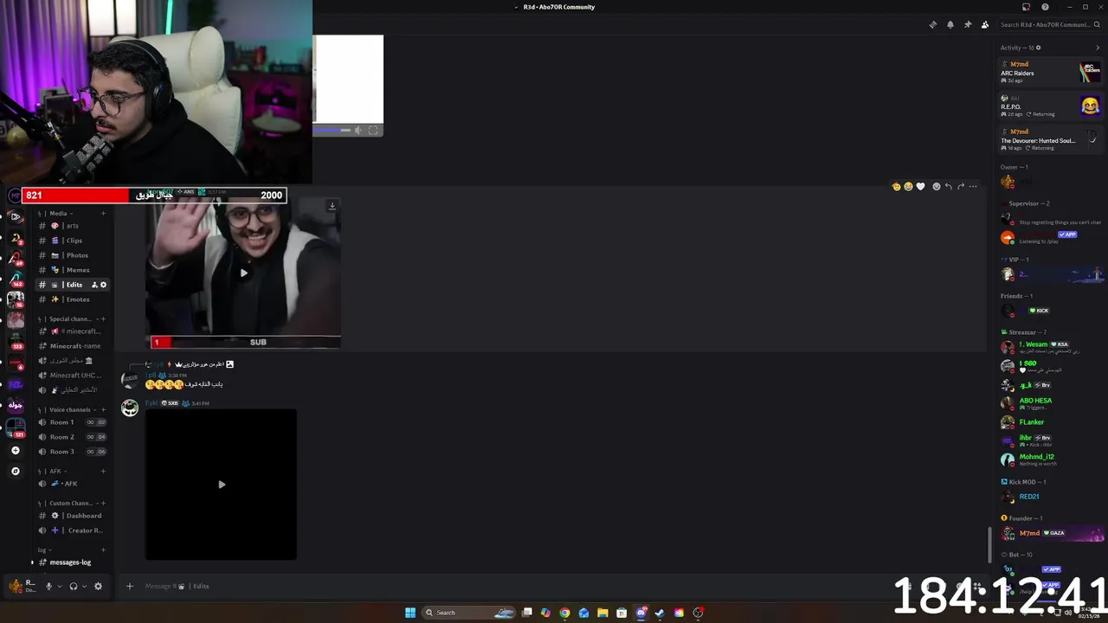Open notification settings bell icon

[950, 24]
